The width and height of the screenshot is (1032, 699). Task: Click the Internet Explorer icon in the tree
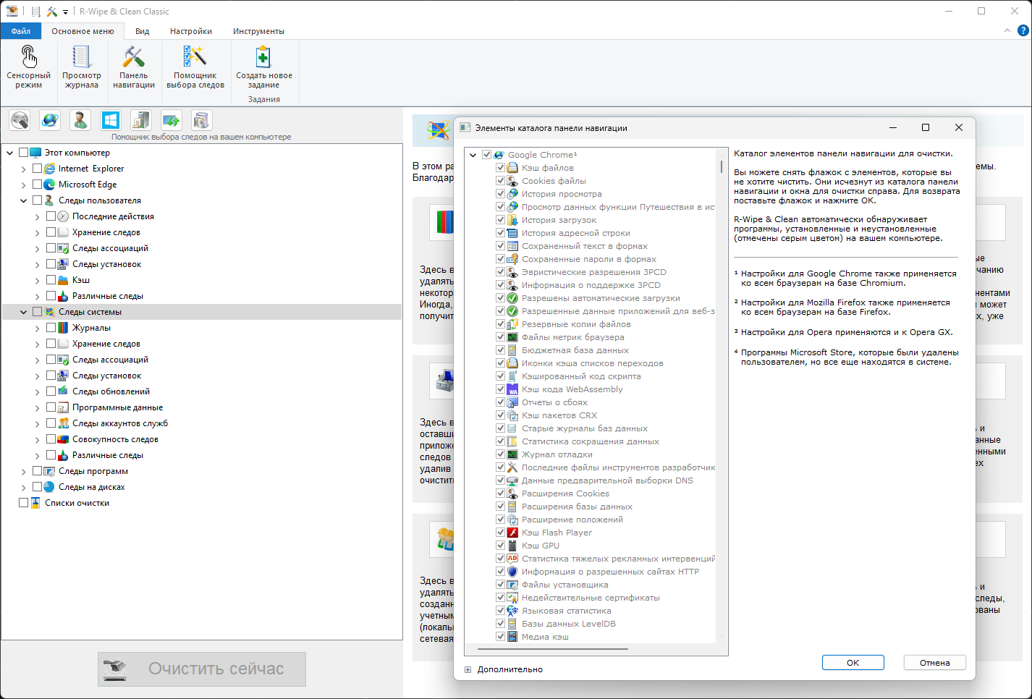[49, 169]
